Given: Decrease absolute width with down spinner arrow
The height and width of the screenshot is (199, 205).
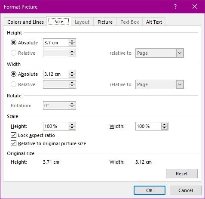Looking at the screenshot, I should [x=72, y=76].
